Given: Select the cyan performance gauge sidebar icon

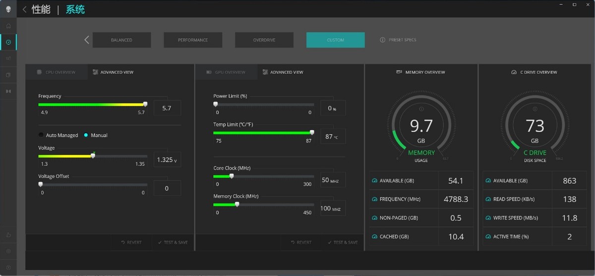Looking at the screenshot, I should (8, 42).
